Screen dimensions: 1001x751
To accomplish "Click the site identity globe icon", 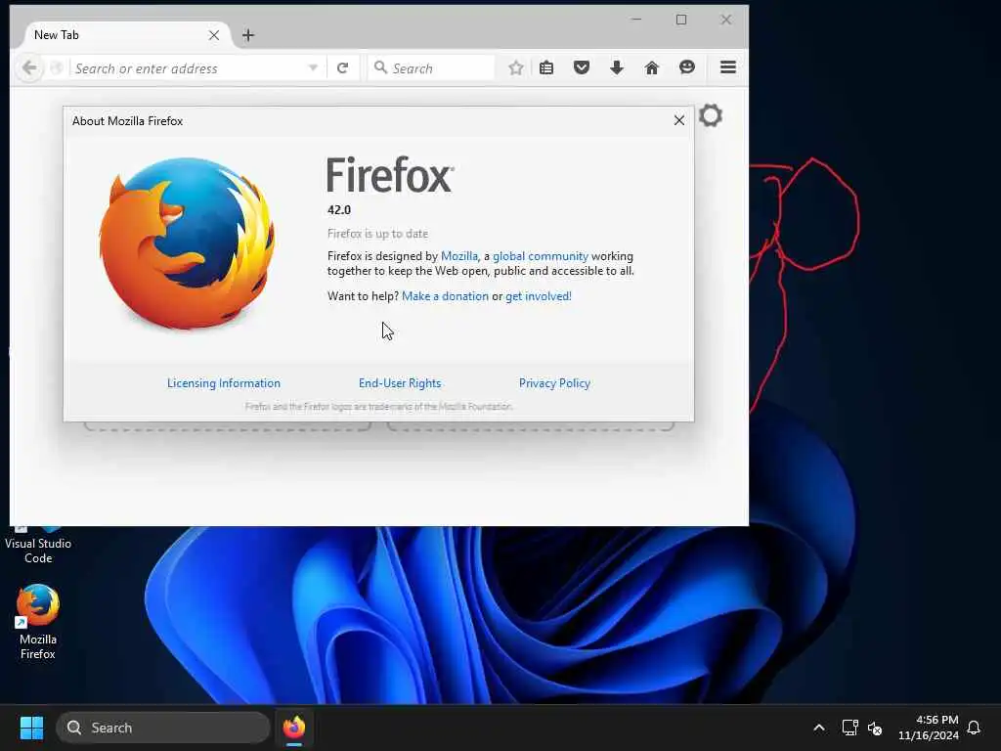I will [x=56, y=67].
